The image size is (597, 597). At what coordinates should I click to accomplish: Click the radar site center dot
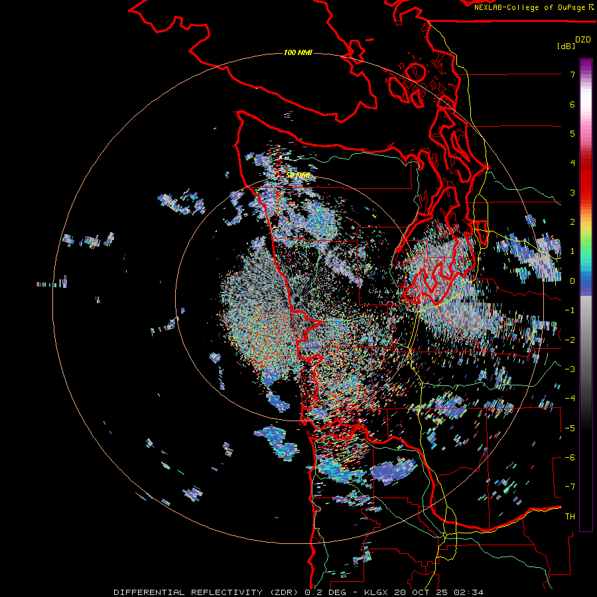click(297, 300)
